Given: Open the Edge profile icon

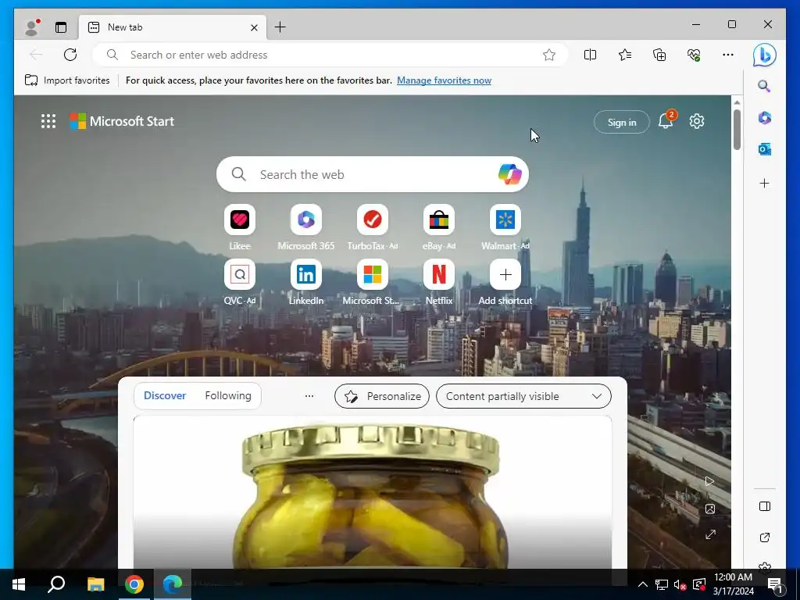Looking at the screenshot, I should point(31,27).
